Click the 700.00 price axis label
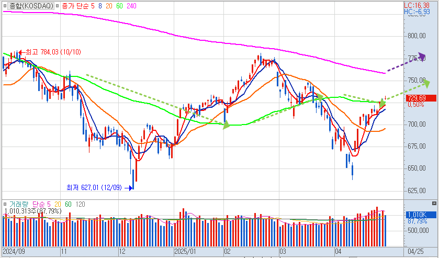This screenshot has width=439, height=258. pos(417,124)
